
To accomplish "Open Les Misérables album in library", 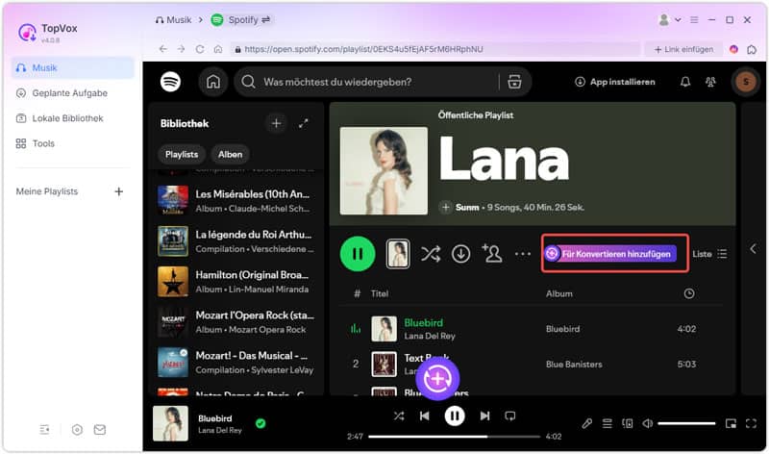I will pyautogui.click(x=236, y=200).
